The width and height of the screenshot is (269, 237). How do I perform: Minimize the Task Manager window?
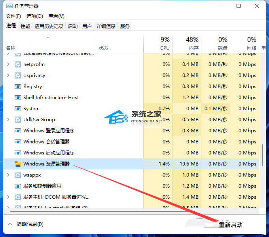point(221,6)
